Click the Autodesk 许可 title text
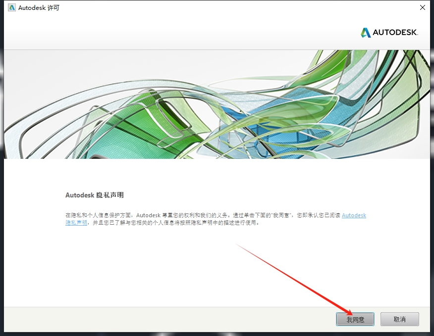The width and height of the screenshot is (434, 336). [x=39, y=8]
